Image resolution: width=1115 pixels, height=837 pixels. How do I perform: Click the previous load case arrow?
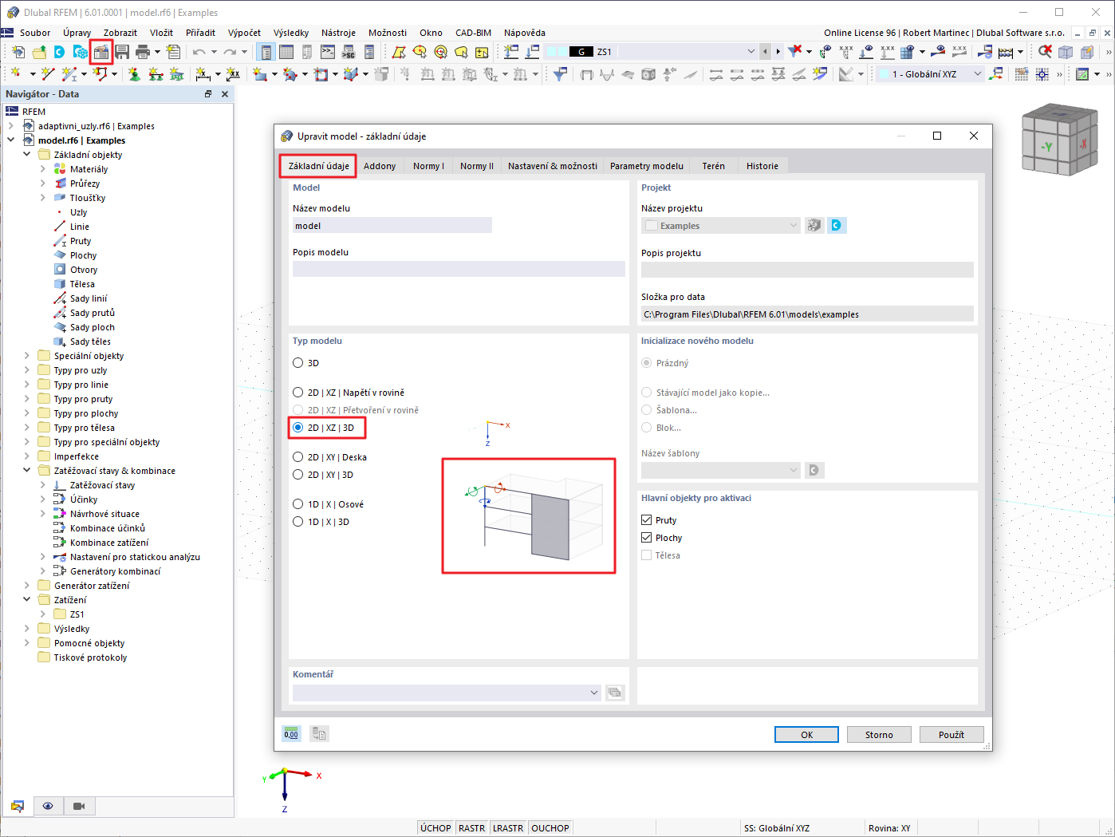[x=766, y=52]
